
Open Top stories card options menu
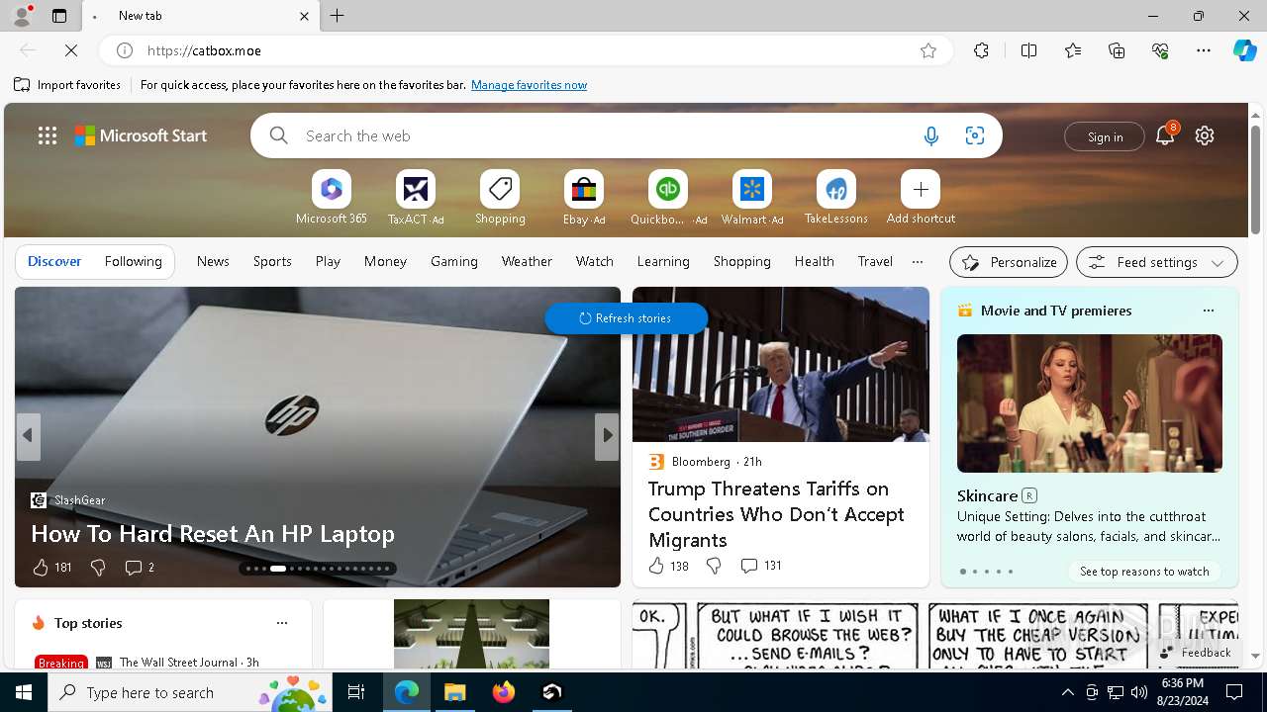pos(282,623)
